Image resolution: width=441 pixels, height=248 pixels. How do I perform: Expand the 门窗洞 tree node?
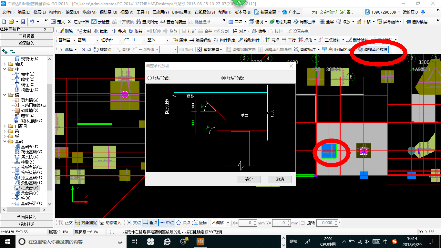click(5, 126)
